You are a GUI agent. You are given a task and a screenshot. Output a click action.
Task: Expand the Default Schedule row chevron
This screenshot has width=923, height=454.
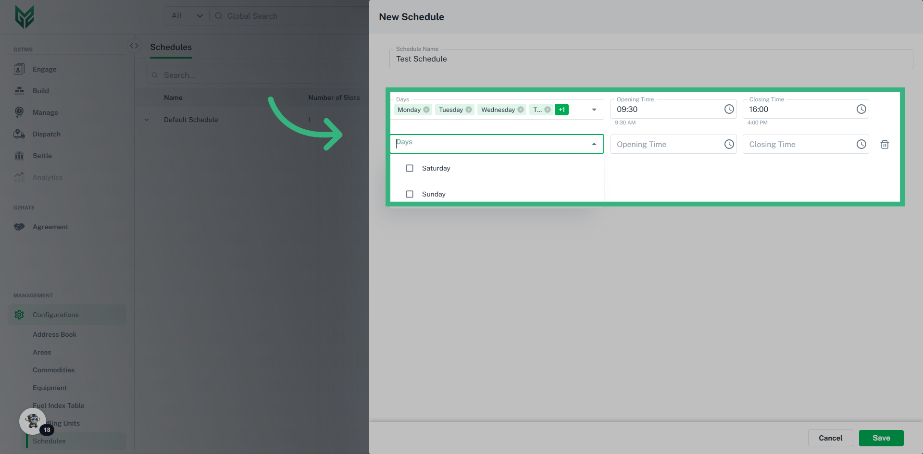147,120
